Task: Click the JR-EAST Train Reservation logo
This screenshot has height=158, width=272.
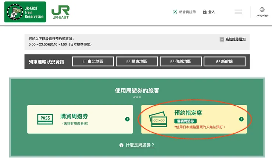Action: [x=25, y=12]
